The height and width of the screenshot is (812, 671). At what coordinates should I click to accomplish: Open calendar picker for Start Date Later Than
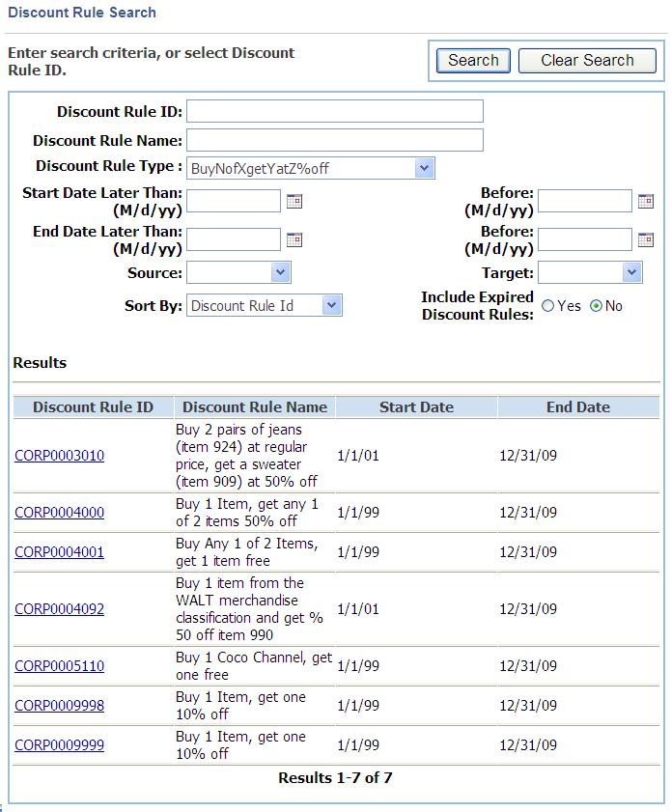pos(294,201)
